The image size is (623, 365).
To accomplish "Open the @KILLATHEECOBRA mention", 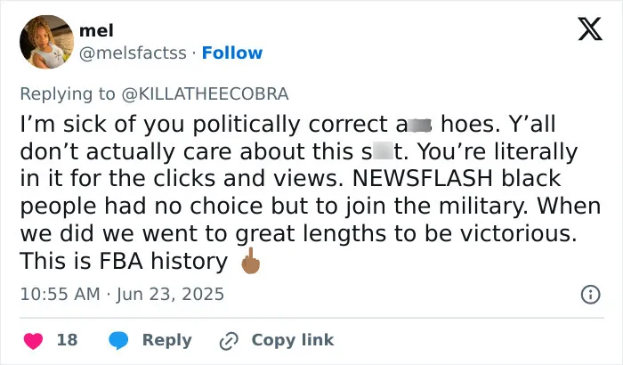I will (205, 93).
